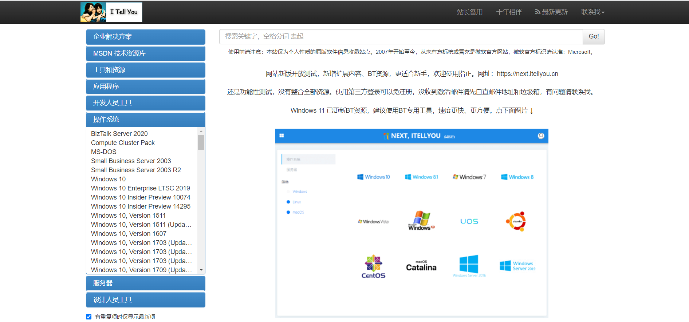Click the I Tell You site logo
This screenshot has width=689, height=322.
pyautogui.click(x=111, y=12)
